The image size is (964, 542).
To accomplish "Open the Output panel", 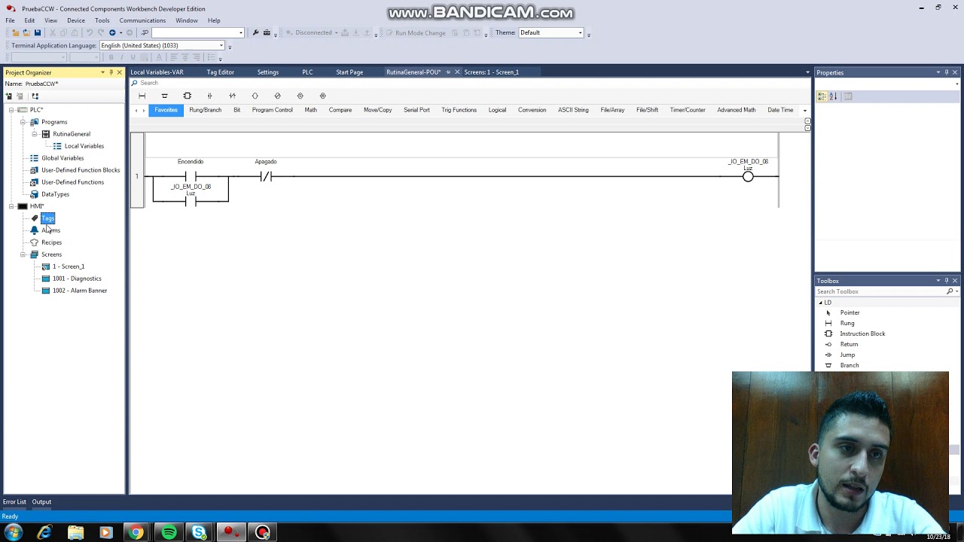I will pyautogui.click(x=41, y=502).
